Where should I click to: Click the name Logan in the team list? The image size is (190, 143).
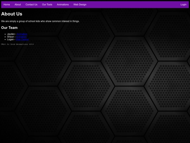pos(11,40)
